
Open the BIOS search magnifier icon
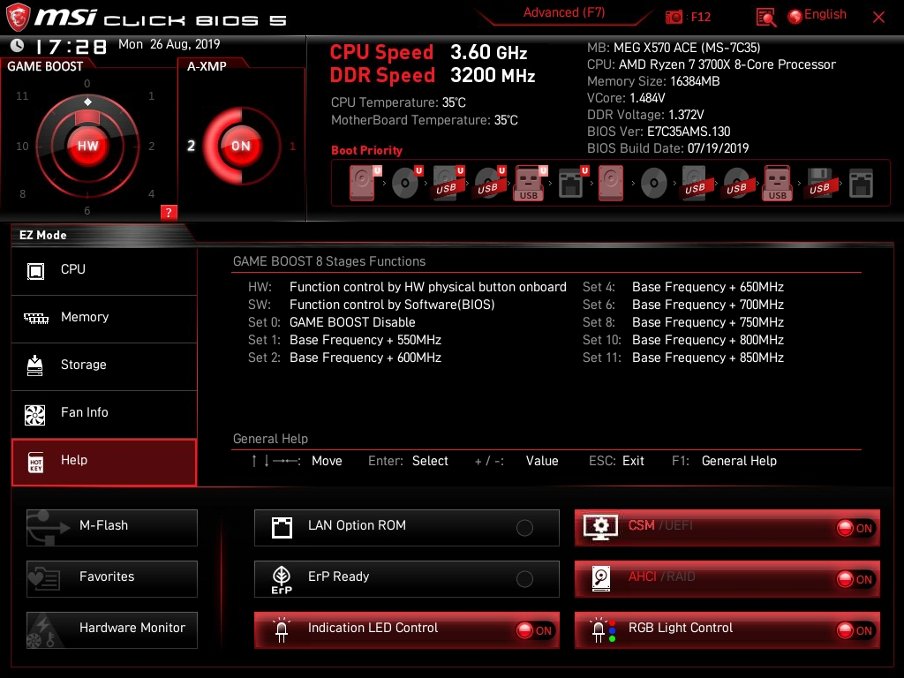point(765,18)
